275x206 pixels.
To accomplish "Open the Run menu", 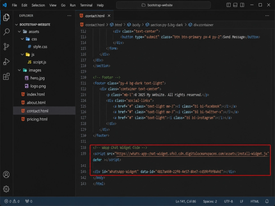I will point(73,5).
